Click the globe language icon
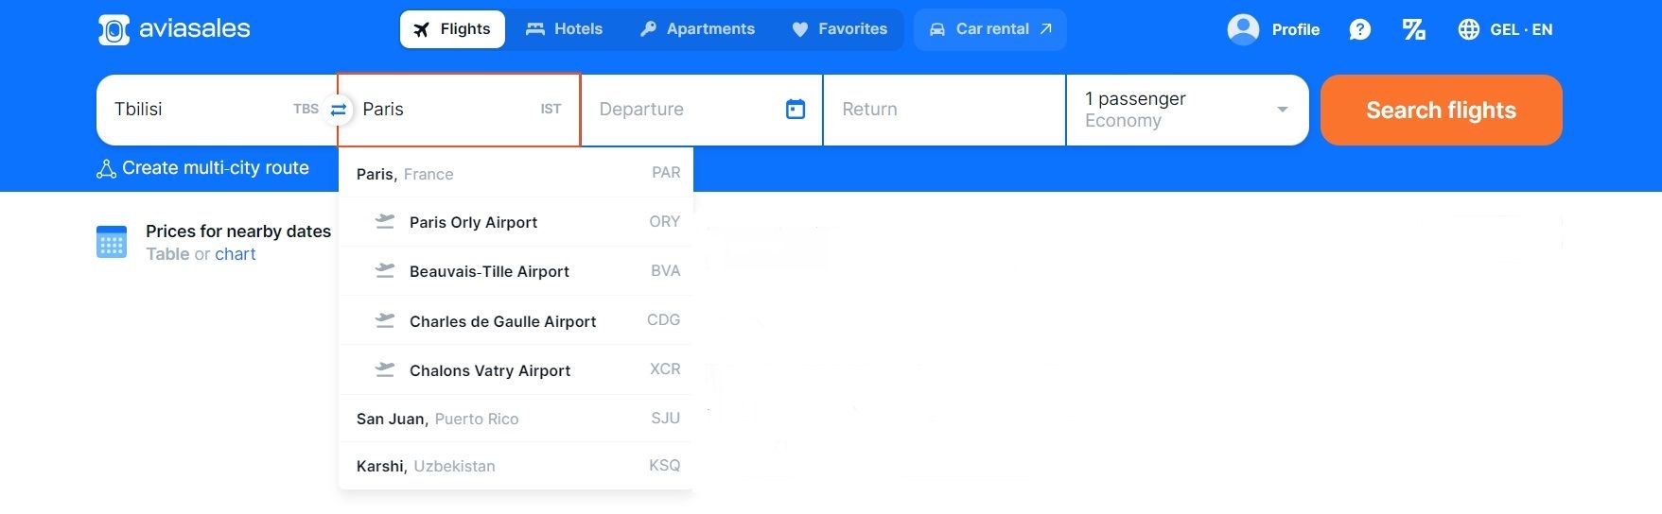This screenshot has height=514, width=1662. (x=1468, y=29)
